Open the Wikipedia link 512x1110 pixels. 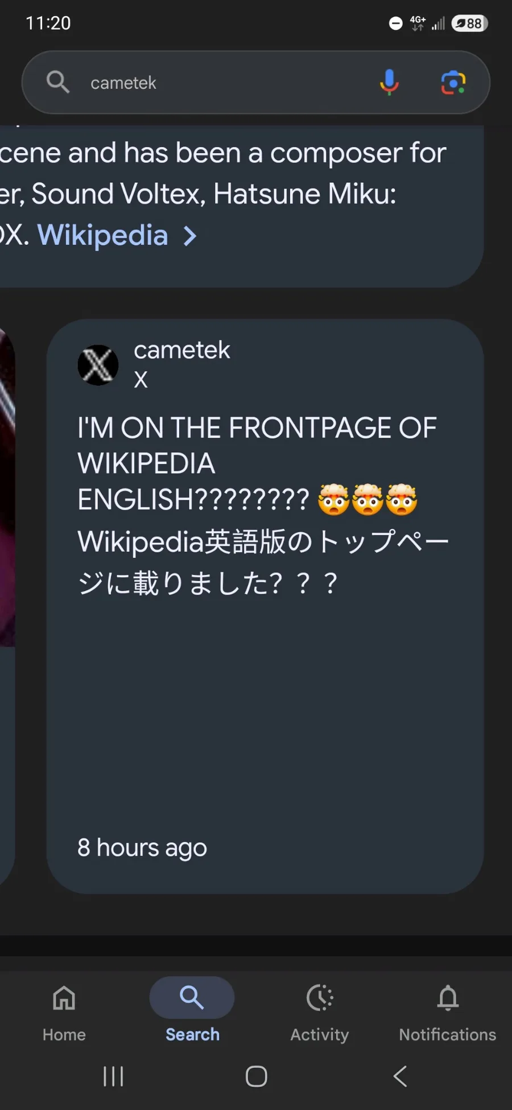(102, 235)
